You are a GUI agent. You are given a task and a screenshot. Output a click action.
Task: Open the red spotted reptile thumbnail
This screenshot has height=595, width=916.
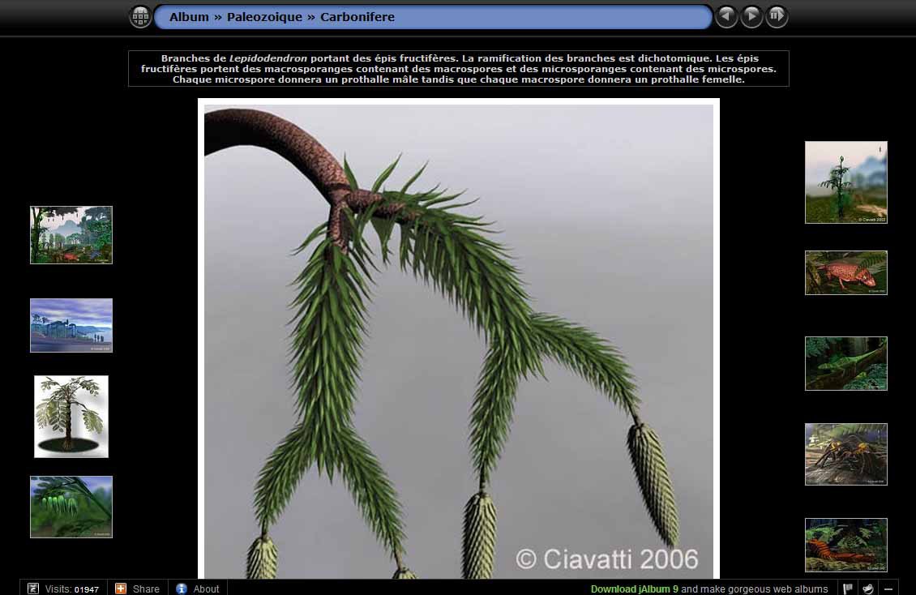pos(845,272)
